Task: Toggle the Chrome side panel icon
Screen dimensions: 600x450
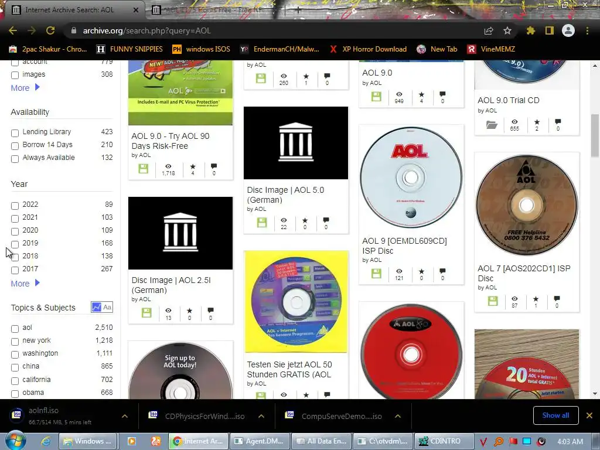Action: pyautogui.click(x=550, y=30)
